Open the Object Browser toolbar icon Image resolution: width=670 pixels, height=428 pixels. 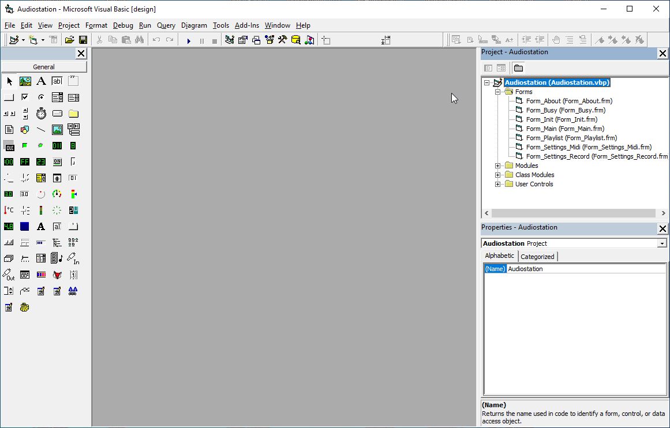(269, 40)
